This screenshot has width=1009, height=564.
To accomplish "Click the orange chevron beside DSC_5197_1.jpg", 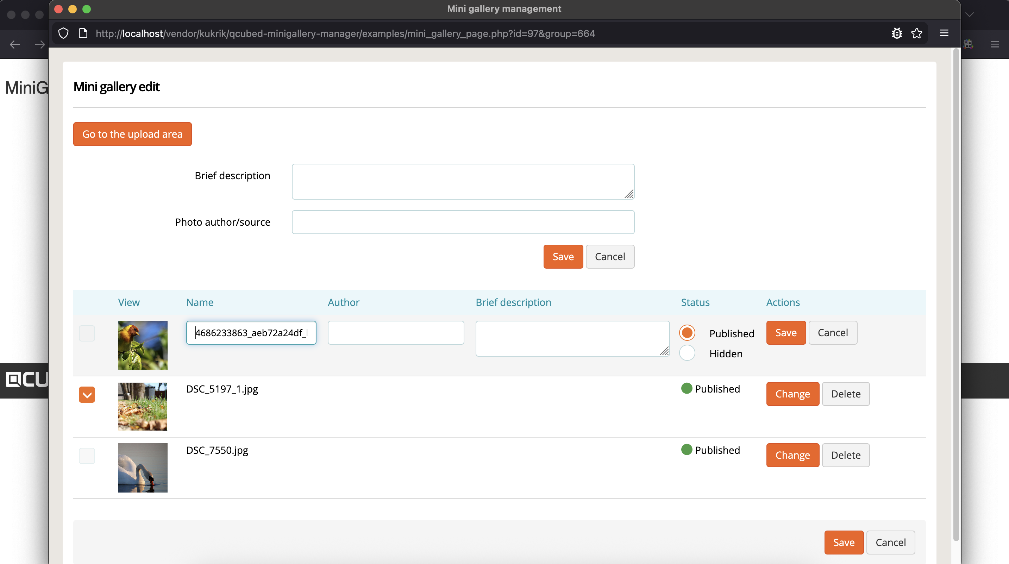I will pyautogui.click(x=87, y=394).
